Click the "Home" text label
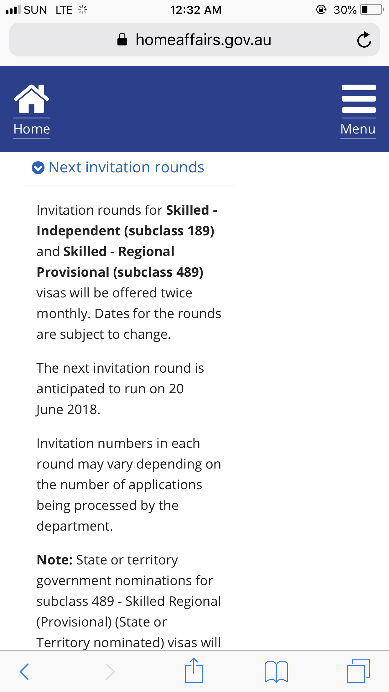389x692 pixels. click(x=32, y=129)
